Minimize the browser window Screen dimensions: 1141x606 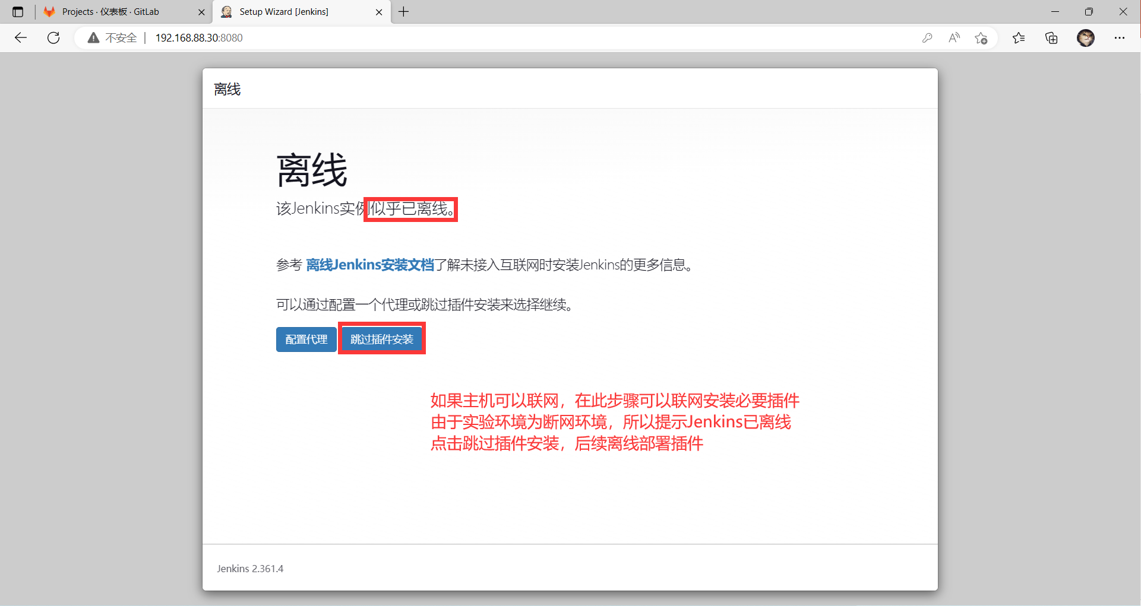1055,12
